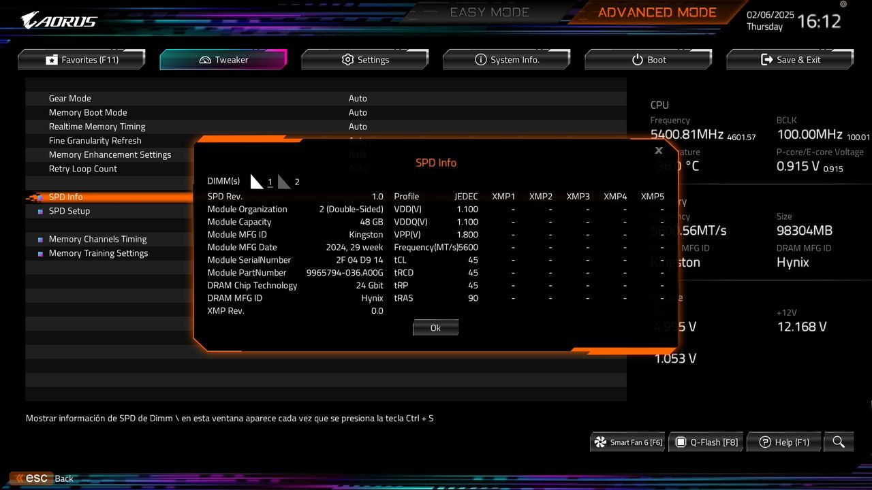This screenshot has width=872, height=490.
Task: Select Advanced Mode
Action: [657, 12]
